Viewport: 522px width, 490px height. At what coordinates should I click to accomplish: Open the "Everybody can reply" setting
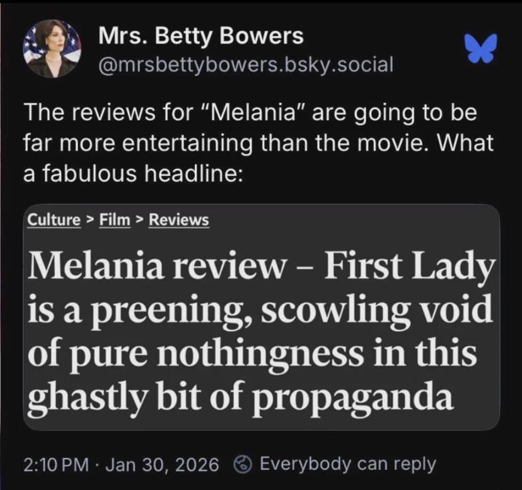[x=347, y=464]
